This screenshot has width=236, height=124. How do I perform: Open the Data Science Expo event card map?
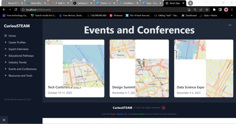click(203, 68)
